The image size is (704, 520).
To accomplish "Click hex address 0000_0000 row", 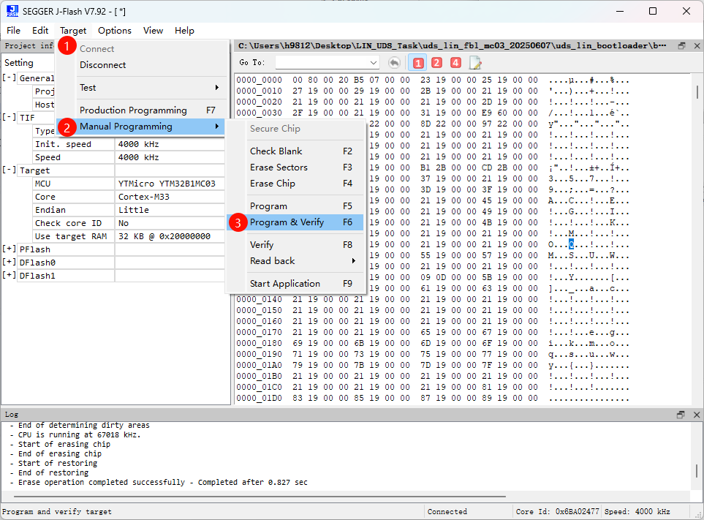I will pyautogui.click(x=259, y=80).
